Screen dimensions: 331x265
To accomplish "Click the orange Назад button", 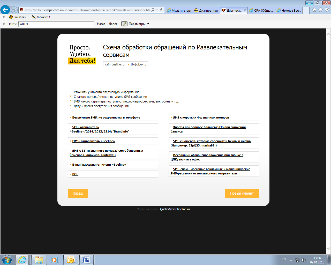I will [78, 193].
